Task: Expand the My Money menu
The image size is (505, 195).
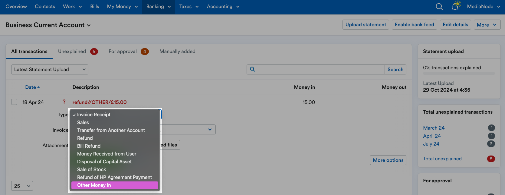Action: coord(122,7)
